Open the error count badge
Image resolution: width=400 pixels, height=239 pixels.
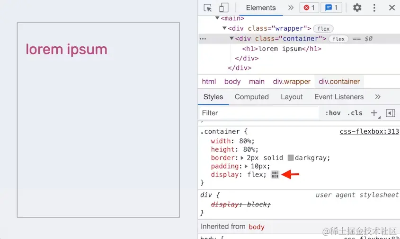(309, 8)
